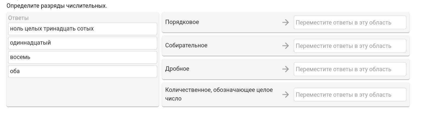Click the arrow icon next to Дробное

(x=285, y=69)
